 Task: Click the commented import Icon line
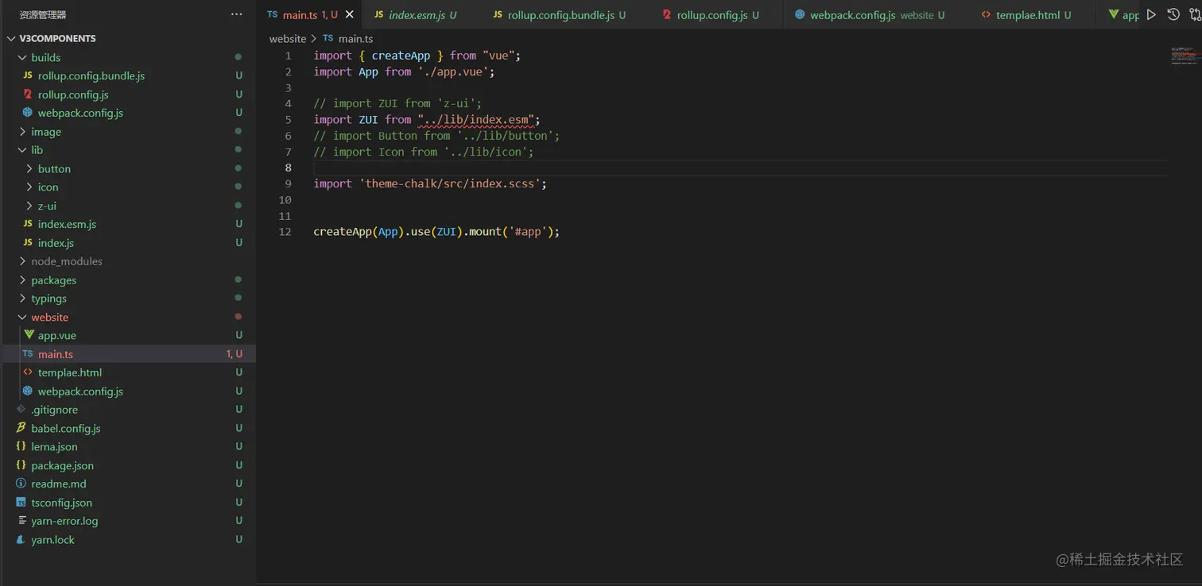click(x=424, y=152)
